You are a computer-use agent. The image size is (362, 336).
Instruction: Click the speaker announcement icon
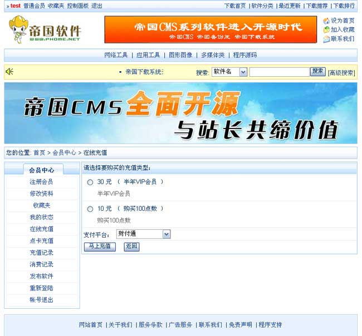(10, 72)
